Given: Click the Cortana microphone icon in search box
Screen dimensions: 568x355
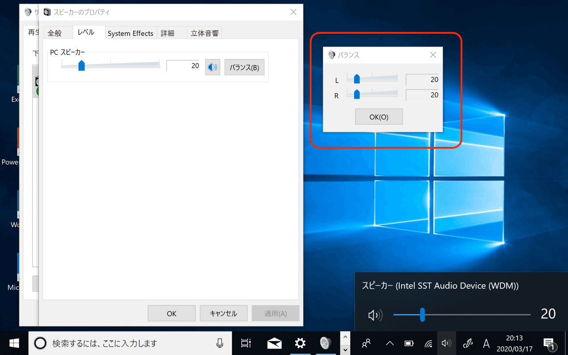Looking at the screenshot, I should click(x=220, y=343).
